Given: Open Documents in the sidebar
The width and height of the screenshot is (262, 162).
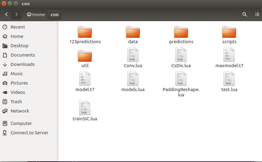Looking at the screenshot, I should (29, 55).
